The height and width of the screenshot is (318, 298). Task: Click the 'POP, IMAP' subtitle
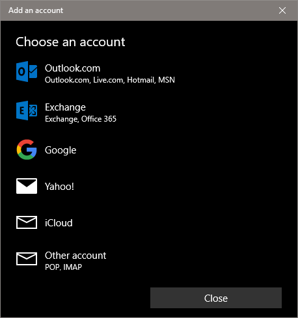(x=63, y=267)
